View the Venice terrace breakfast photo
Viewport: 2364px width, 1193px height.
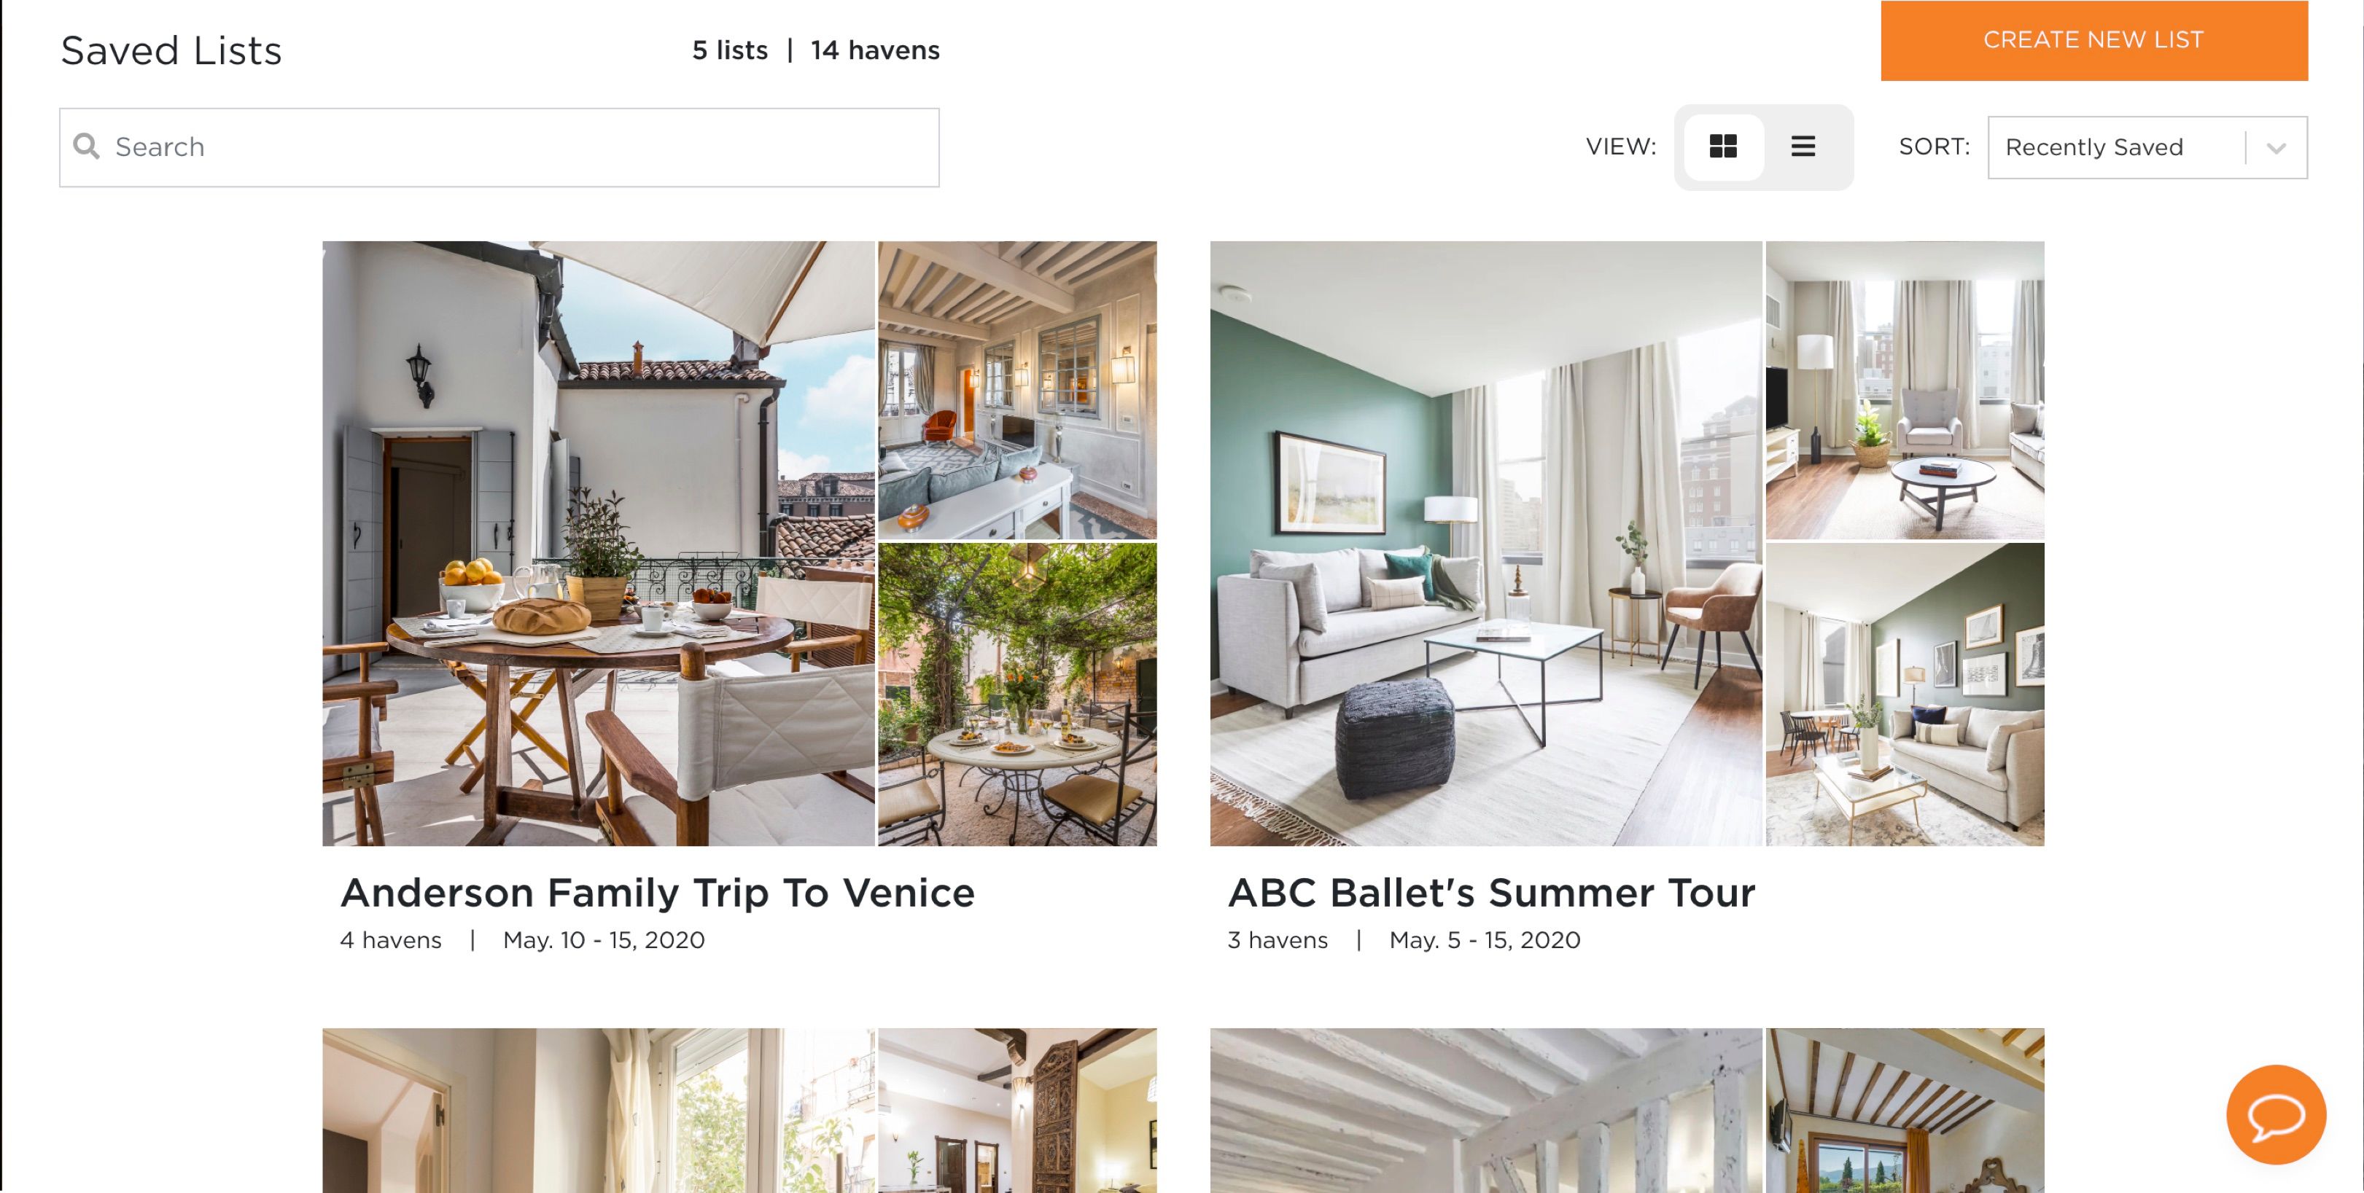599,543
